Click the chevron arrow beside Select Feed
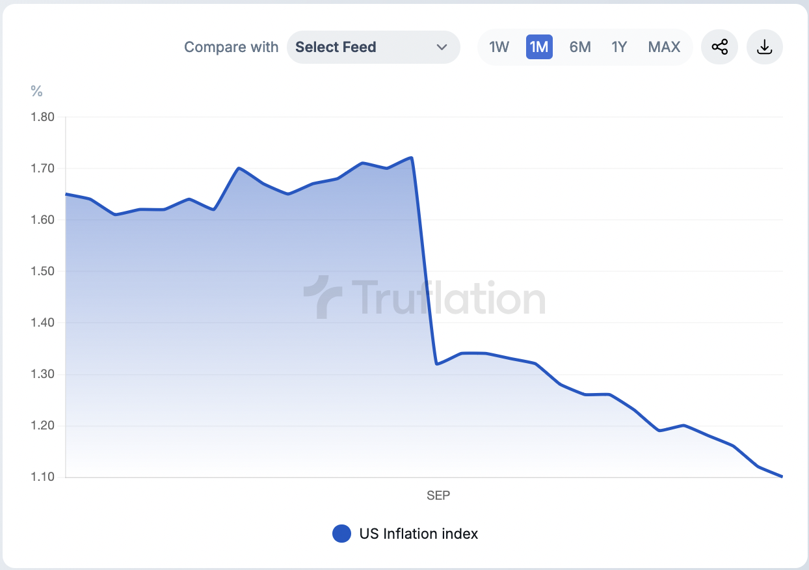 (442, 47)
